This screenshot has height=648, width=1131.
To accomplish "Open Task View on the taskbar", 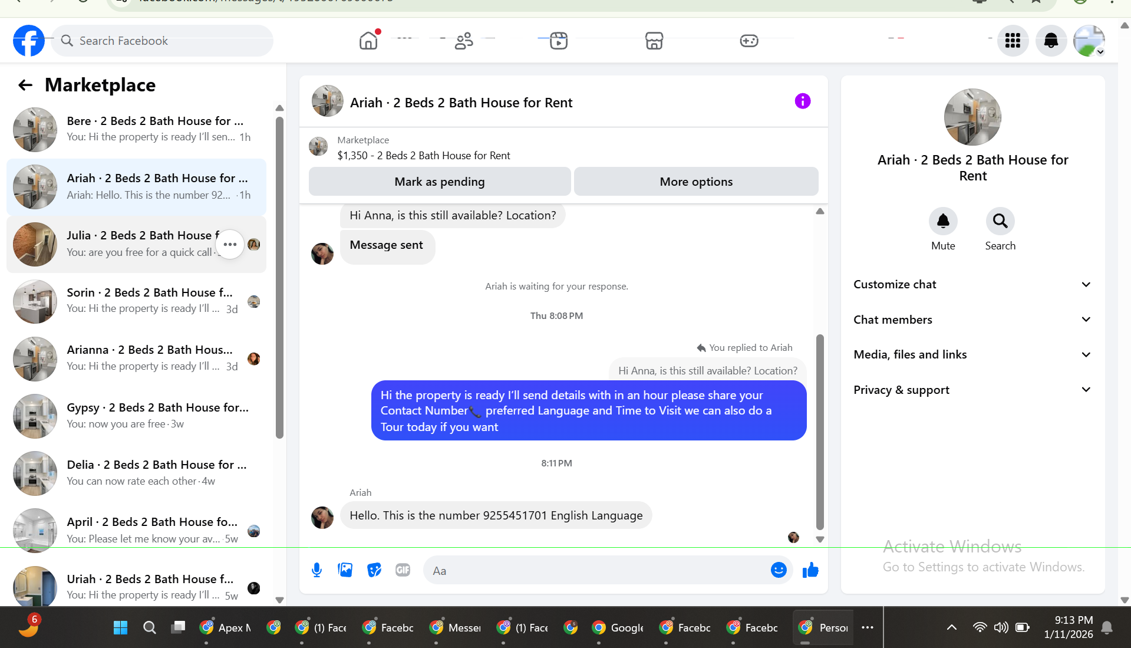I will click(x=178, y=627).
